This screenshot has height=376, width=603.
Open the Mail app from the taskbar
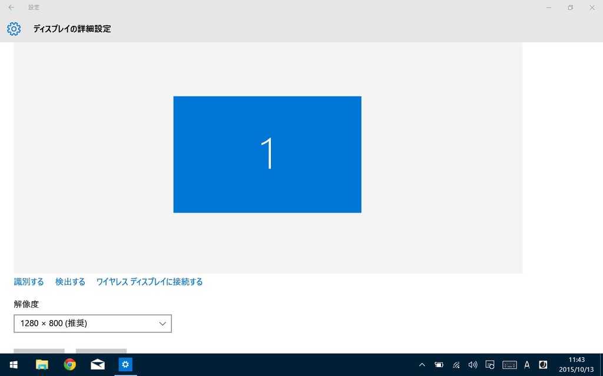click(98, 365)
